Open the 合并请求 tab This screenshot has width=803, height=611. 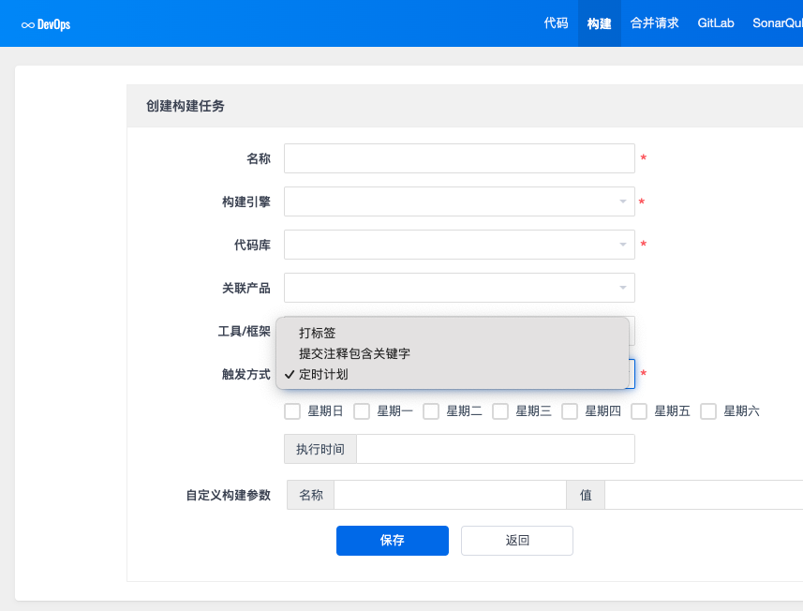pos(654,23)
